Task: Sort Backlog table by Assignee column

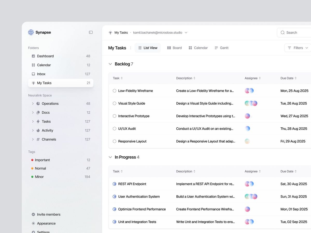Action: pos(253,78)
